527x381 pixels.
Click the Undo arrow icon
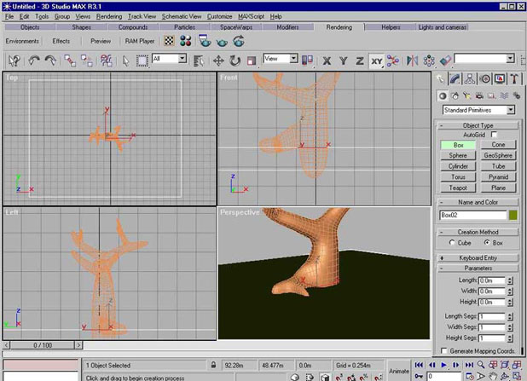point(35,61)
